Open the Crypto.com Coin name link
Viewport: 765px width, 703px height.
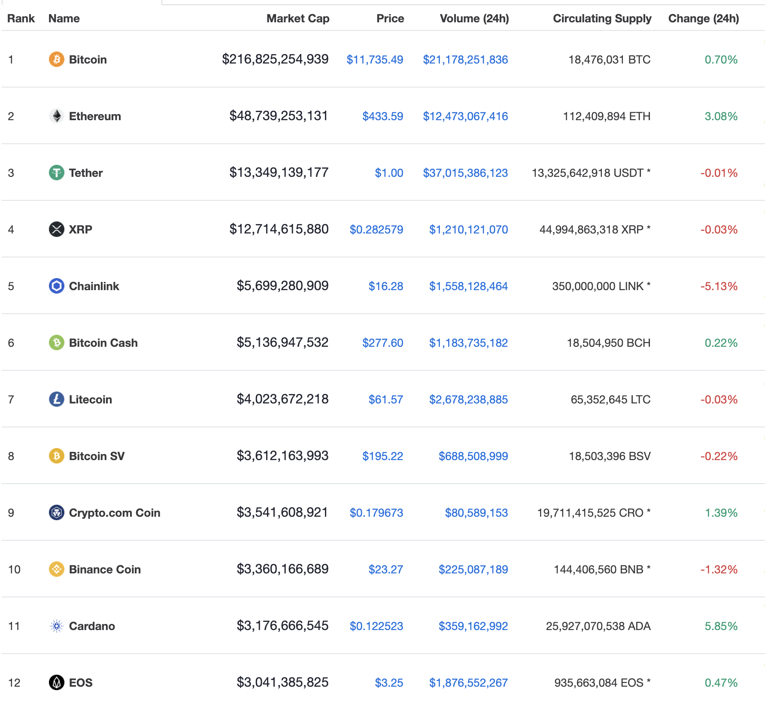pyautogui.click(x=115, y=512)
